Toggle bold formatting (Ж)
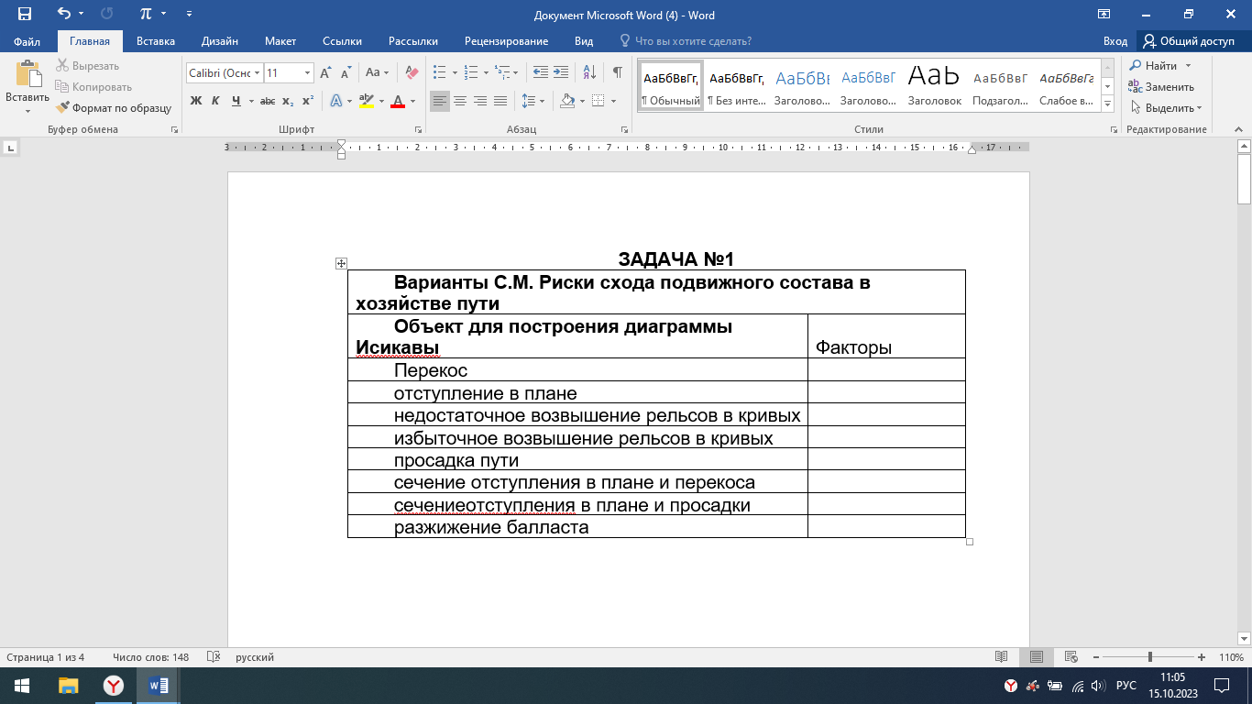 coord(196,101)
